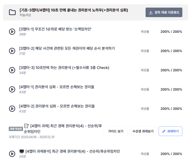This screenshot has height=165, width=193.
Task: Click the 과제 작성전 status badge
Action: point(16,129)
